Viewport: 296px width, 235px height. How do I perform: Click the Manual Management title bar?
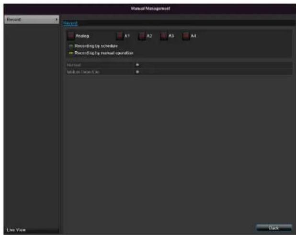coord(148,8)
